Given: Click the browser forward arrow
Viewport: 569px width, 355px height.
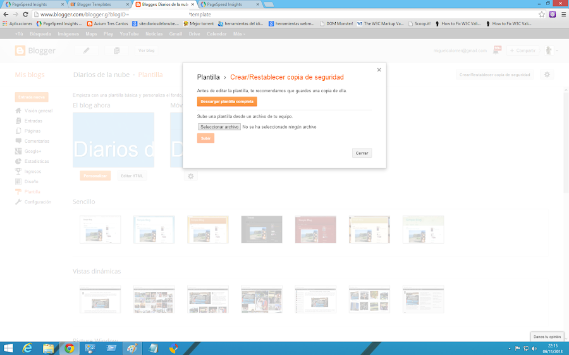Looking at the screenshot, I should 16,15.
